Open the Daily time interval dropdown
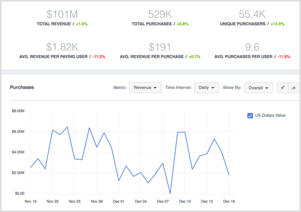The width and height of the screenshot is (301, 212). pyautogui.click(x=206, y=87)
